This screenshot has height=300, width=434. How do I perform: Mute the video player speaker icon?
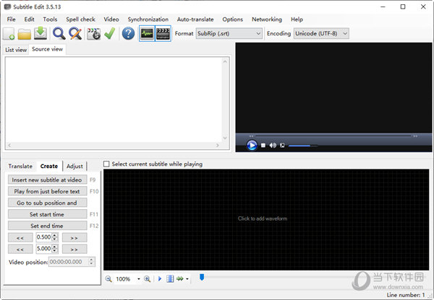(273, 145)
